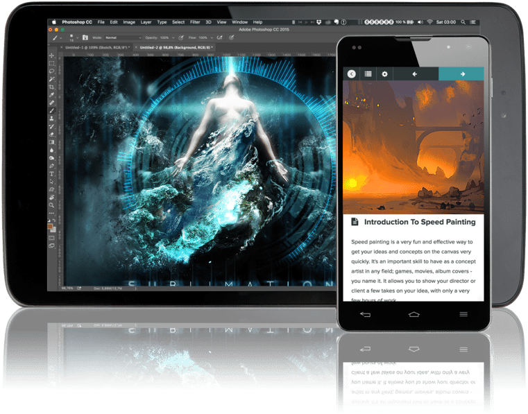Click the 'Introduction To Speed Painting' heading
Viewport: 528px width, 414px height.
click(420, 222)
